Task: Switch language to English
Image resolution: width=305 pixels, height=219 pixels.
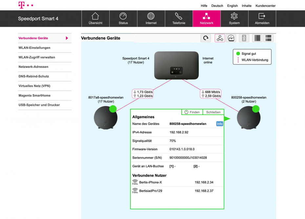Action: [x=232, y=6]
